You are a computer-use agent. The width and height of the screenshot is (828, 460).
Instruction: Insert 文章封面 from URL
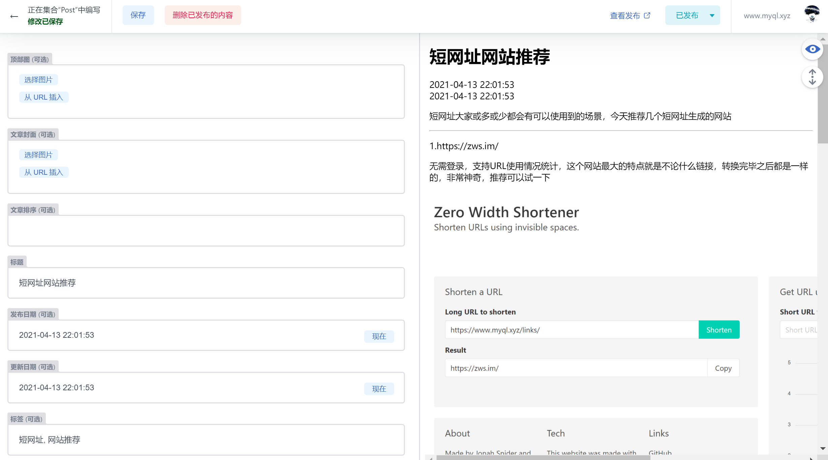click(44, 172)
